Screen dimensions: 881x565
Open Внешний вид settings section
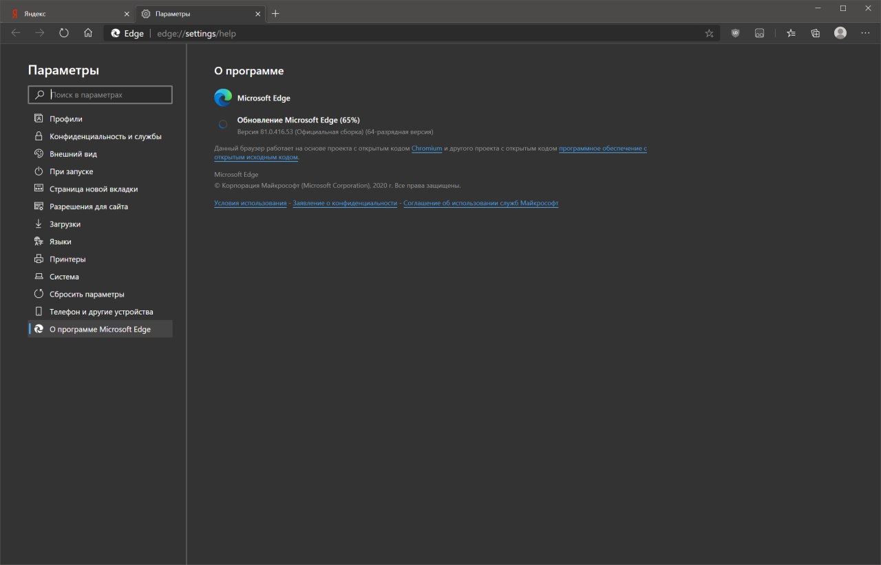[100, 154]
